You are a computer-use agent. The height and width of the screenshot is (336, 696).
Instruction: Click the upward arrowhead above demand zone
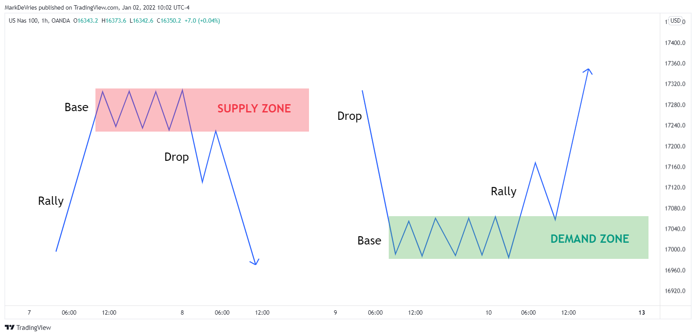(588, 71)
